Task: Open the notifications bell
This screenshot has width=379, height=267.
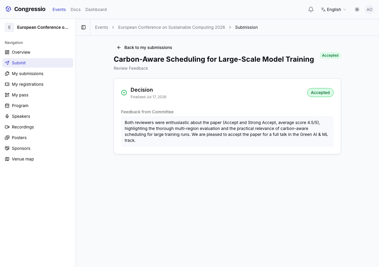Action: [311, 9]
